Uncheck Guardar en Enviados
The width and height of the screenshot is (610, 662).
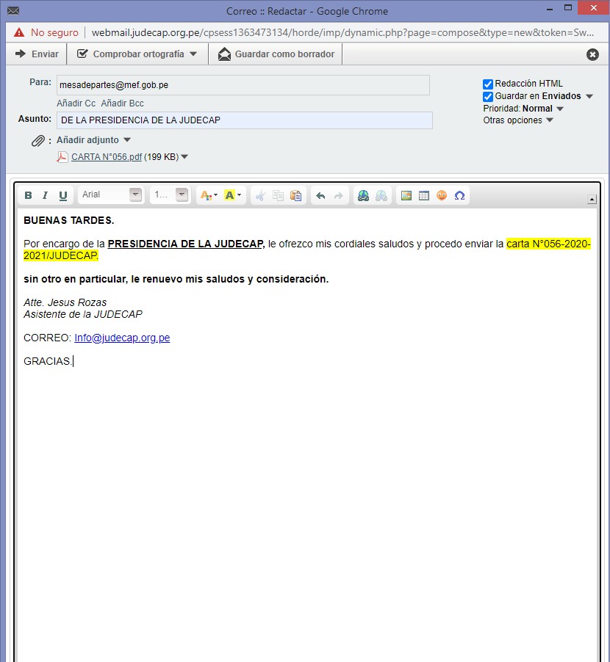click(488, 97)
